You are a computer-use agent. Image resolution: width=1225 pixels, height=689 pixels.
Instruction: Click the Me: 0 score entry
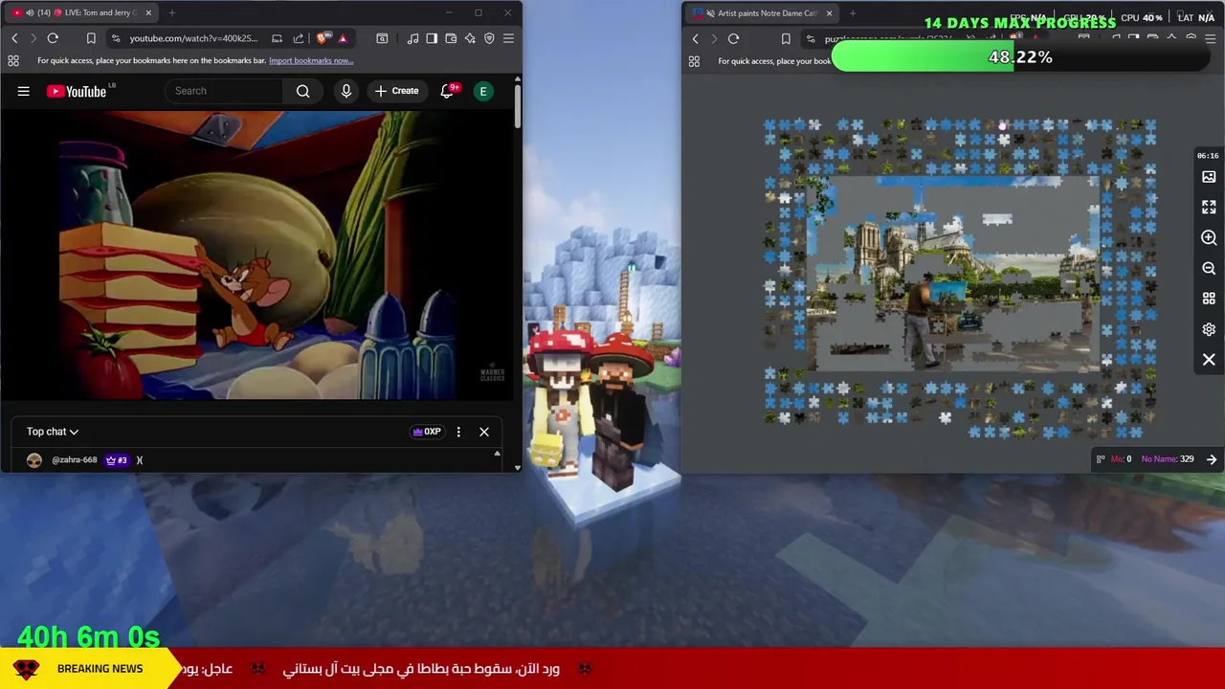click(1121, 459)
